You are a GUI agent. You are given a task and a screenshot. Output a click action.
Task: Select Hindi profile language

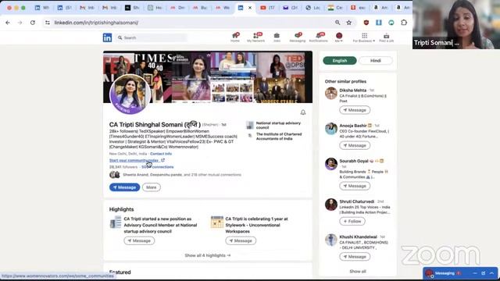pos(375,61)
